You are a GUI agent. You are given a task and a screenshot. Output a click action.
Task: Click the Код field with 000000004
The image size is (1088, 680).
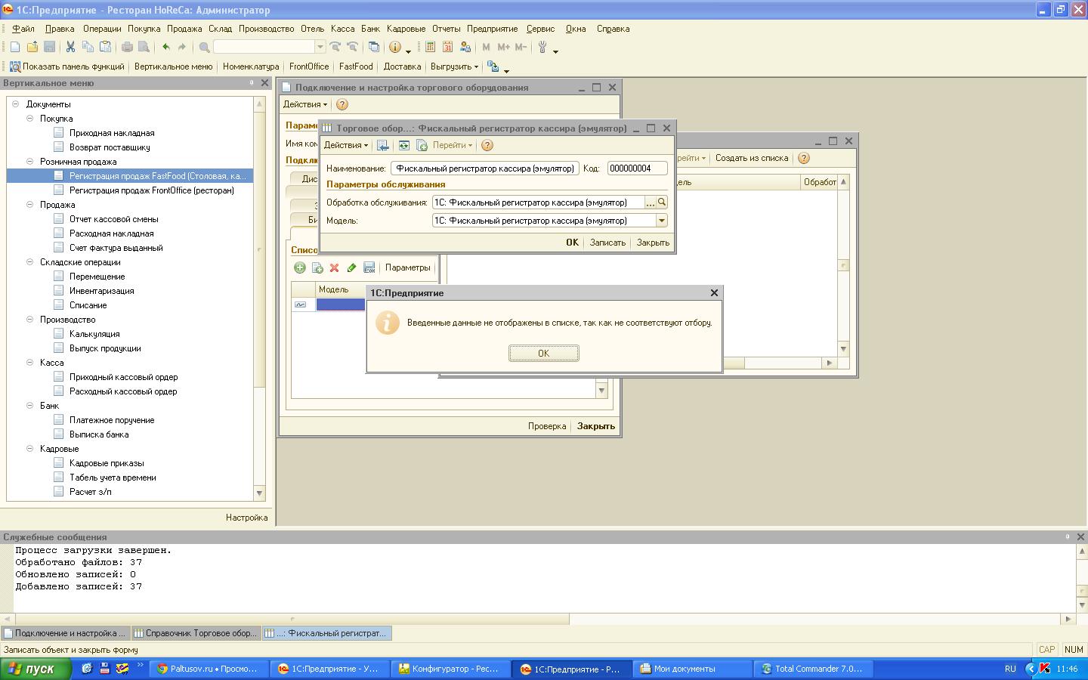(x=638, y=168)
